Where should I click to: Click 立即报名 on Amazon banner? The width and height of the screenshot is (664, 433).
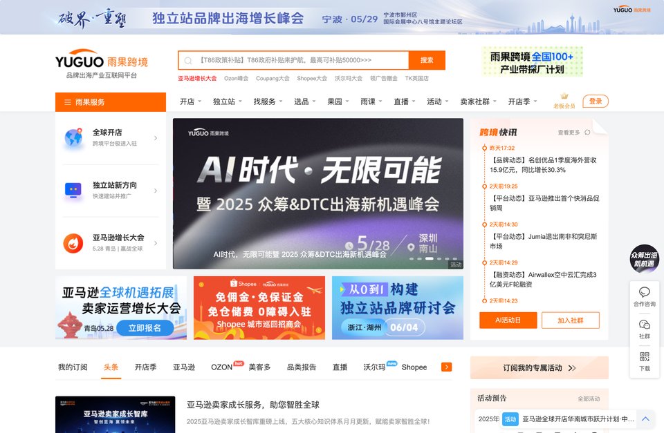point(145,328)
